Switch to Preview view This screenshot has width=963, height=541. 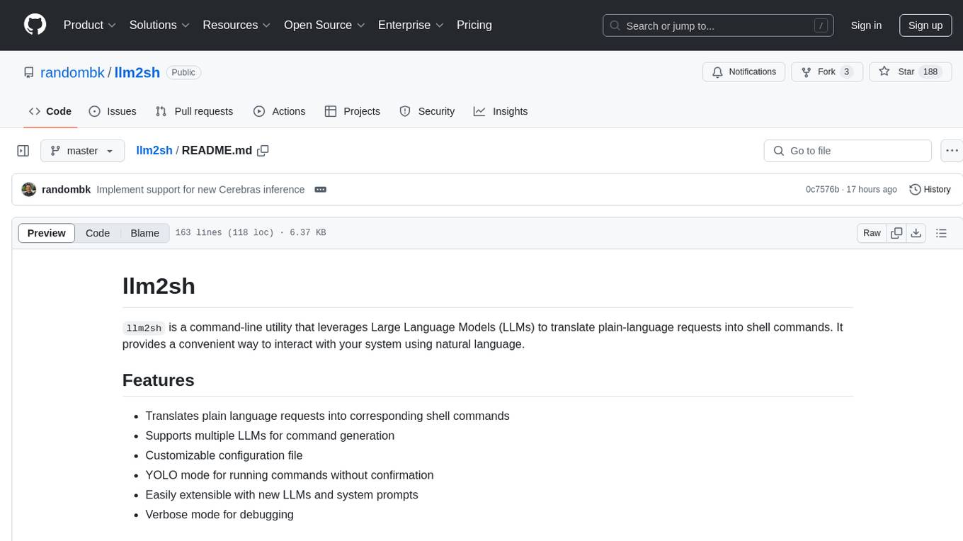(47, 233)
